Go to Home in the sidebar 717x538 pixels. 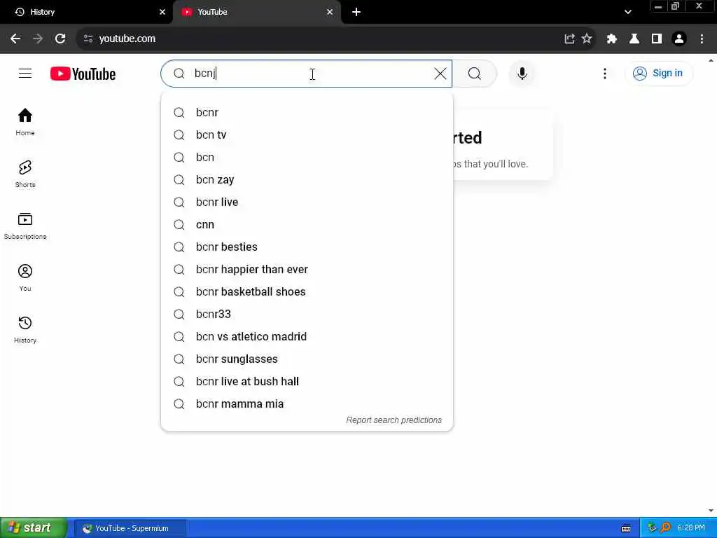coord(25,122)
